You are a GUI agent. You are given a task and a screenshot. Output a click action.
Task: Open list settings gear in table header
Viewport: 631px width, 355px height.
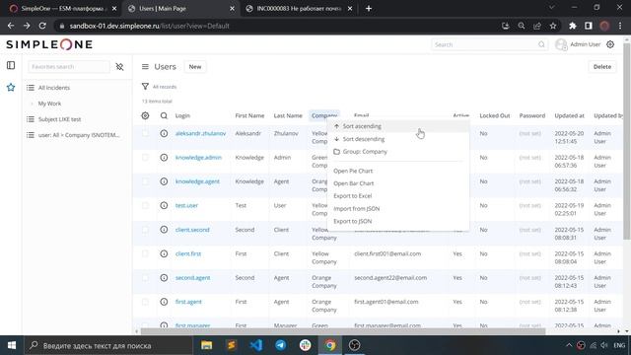point(145,116)
